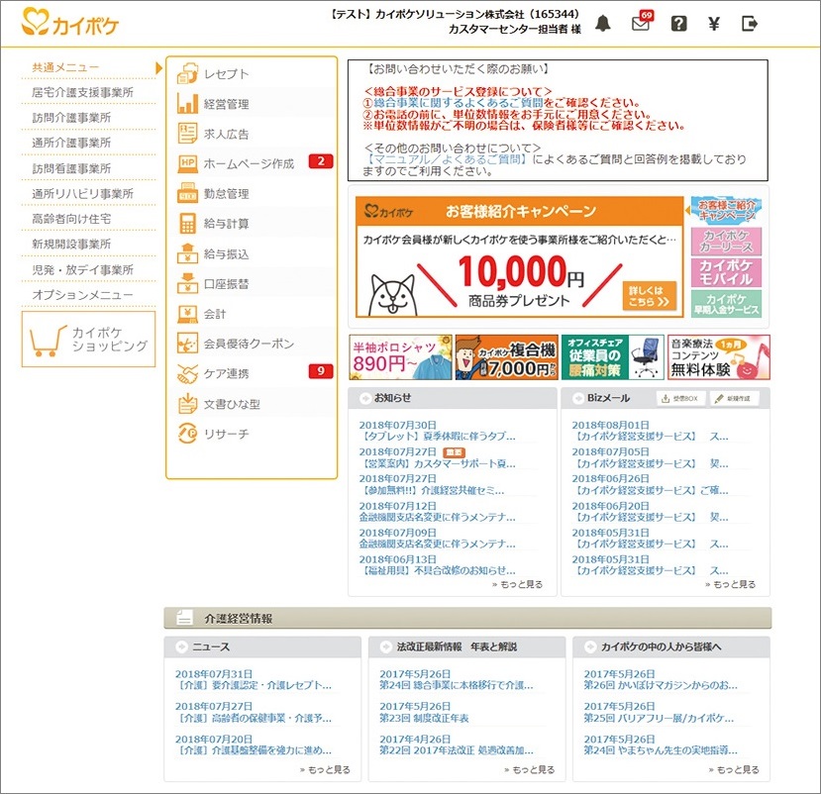Open the 給与計算 calculator icon

(x=187, y=224)
